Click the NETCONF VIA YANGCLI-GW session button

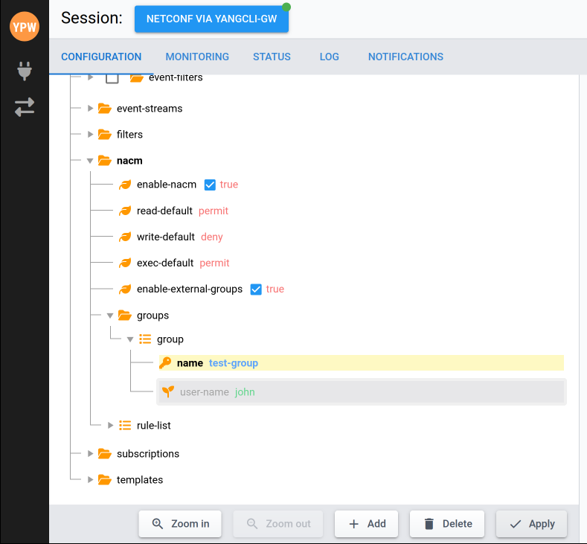pyautogui.click(x=211, y=19)
